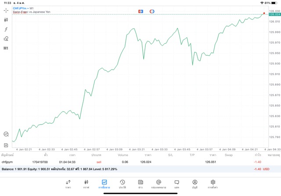Image resolution: width=281 pixels, height=196 pixels.
Task: Tap the 125.910 price axis label
Action: click(x=274, y=74)
